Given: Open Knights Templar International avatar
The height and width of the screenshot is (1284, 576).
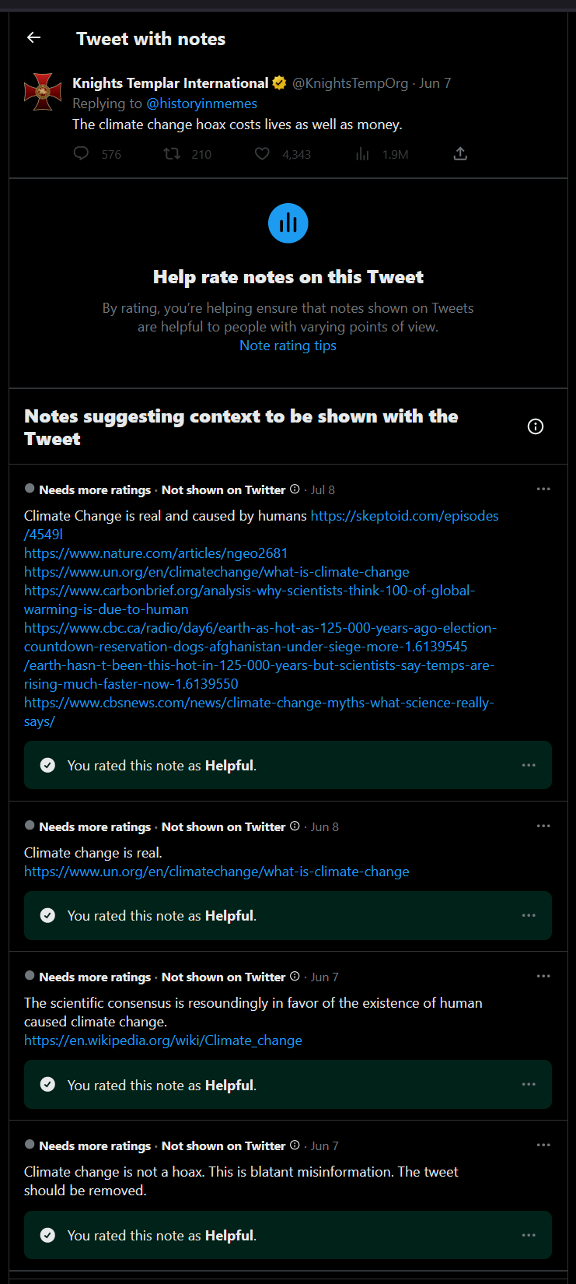Looking at the screenshot, I should click(x=43, y=92).
